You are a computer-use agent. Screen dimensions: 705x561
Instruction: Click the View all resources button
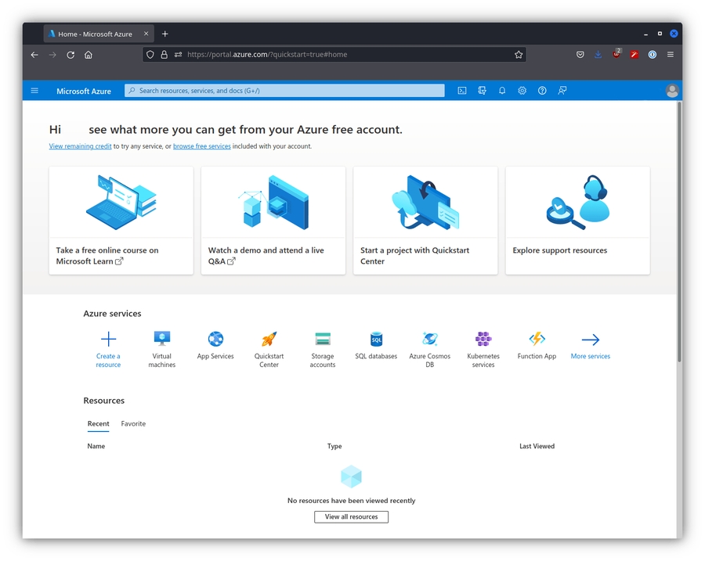(x=351, y=517)
